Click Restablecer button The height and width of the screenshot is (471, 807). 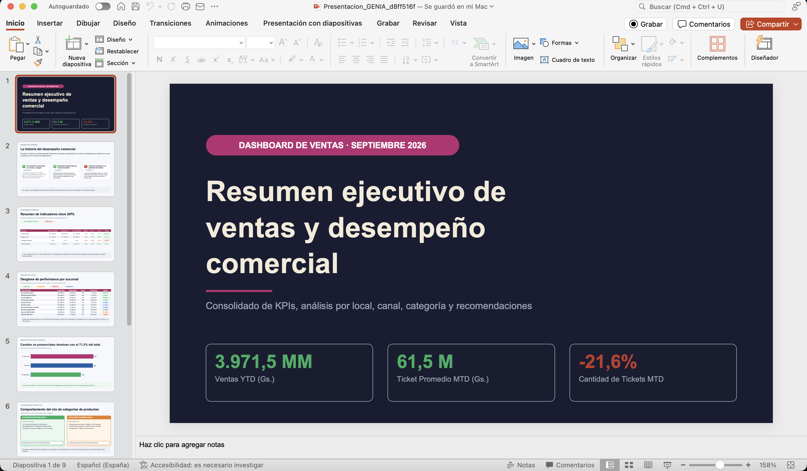click(117, 51)
